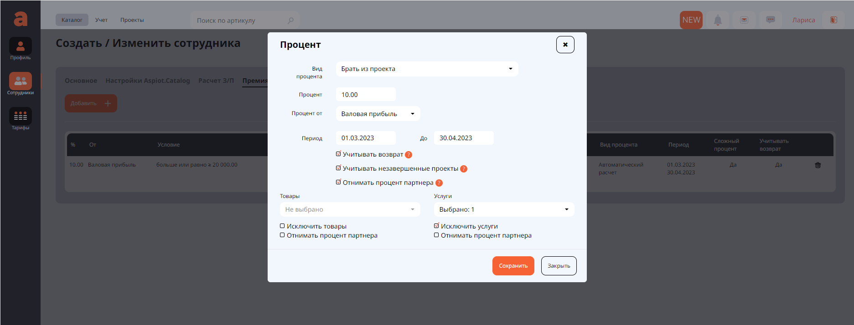Viewport: 854px width, 325px height.
Task: Open the chat messages icon
Action: point(771,20)
